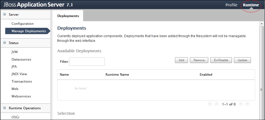Click the Update button

pos(242,60)
